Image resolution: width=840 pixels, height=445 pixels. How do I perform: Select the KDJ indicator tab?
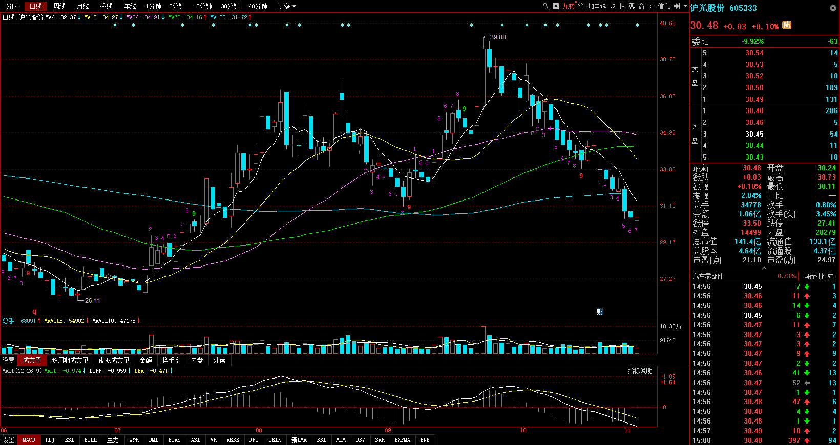pyautogui.click(x=50, y=440)
